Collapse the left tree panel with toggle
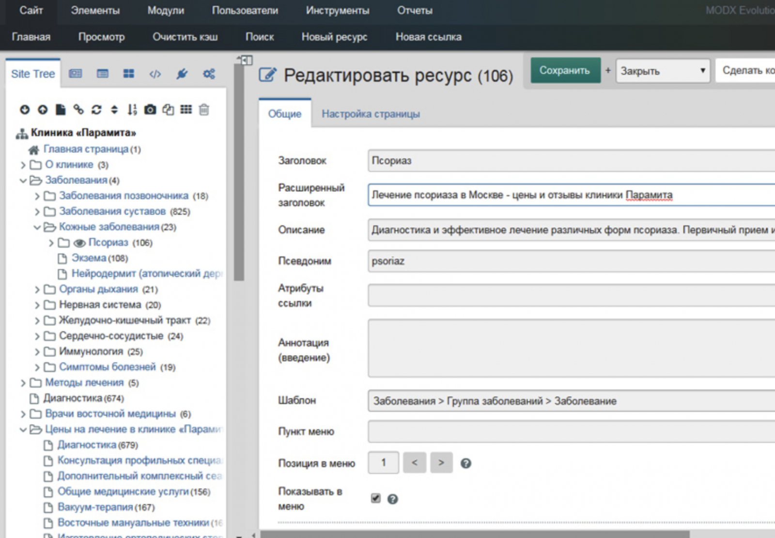Image resolution: width=775 pixels, height=538 pixels. [247, 60]
